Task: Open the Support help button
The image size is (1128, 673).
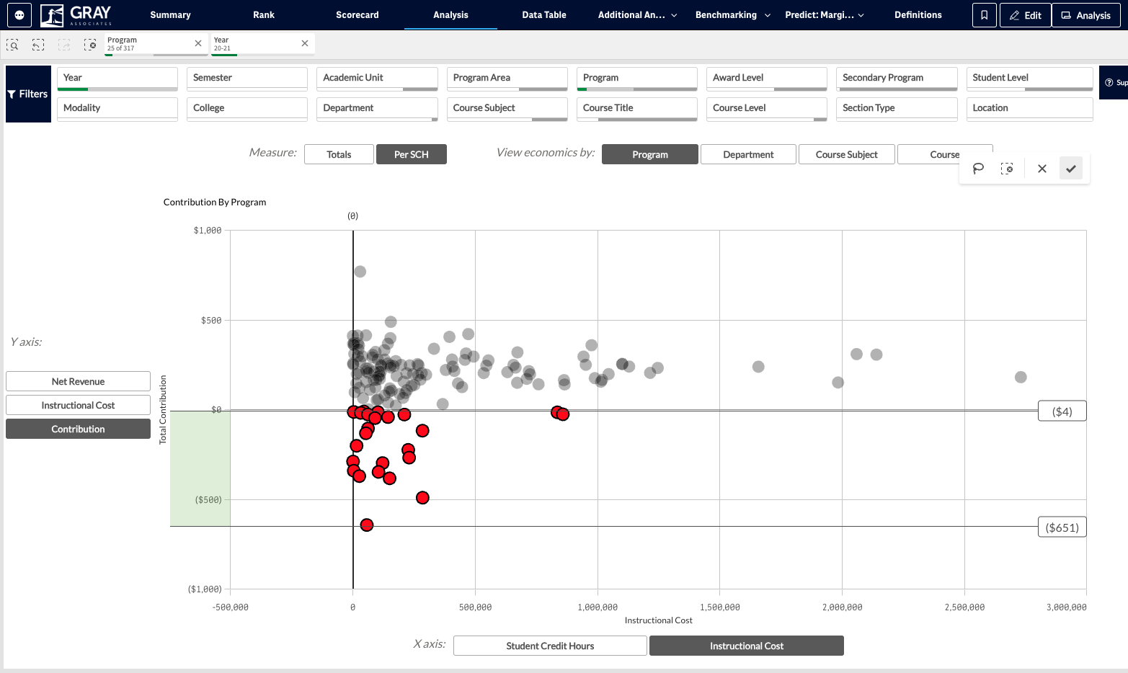Action: coord(1114,83)
